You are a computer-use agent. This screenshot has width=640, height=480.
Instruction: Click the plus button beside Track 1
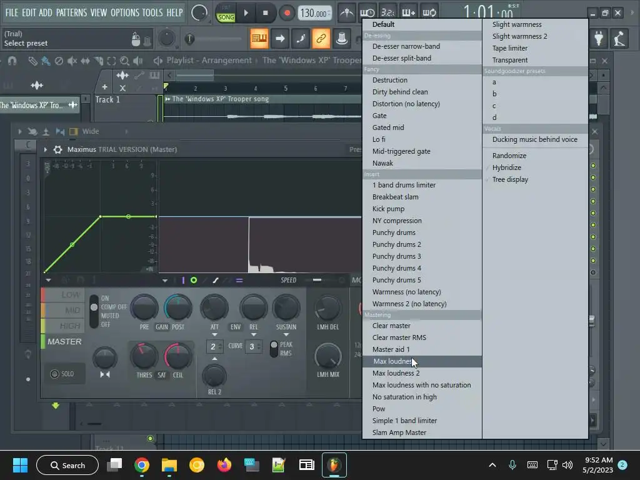point(105,87)
